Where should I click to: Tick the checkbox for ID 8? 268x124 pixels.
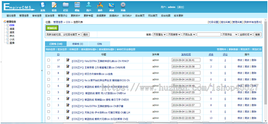point(49,73)
